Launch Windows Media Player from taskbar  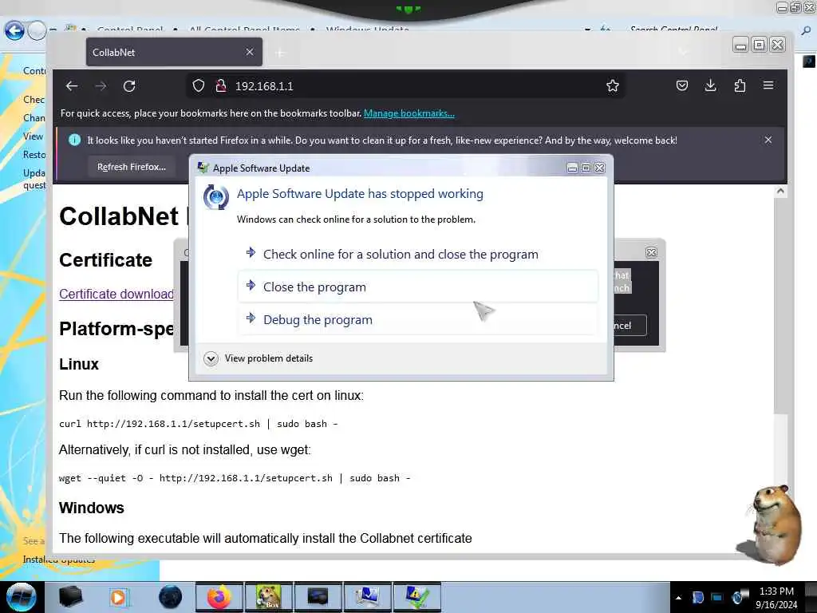pyautogui.click(x=118, y=597)
